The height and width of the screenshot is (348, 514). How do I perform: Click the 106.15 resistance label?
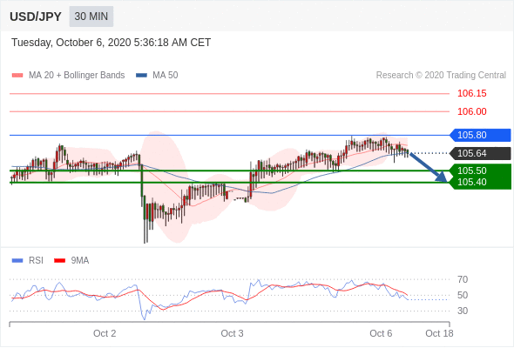click(x=471, y=94)
